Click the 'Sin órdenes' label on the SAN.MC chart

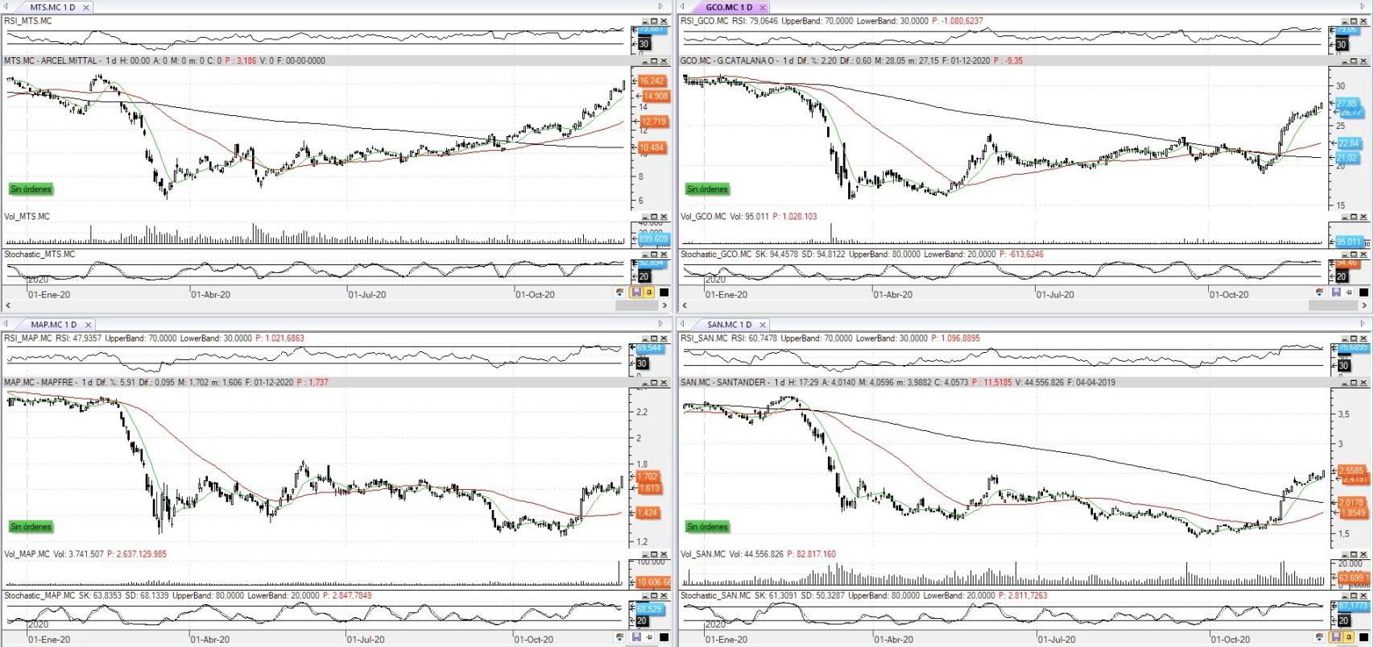[707, 527]
